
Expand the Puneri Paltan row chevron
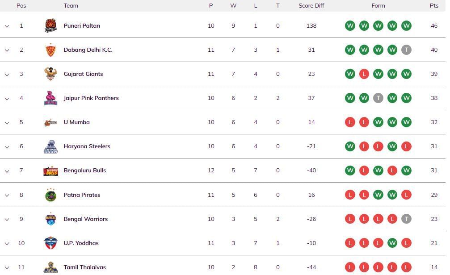(7, 26)
